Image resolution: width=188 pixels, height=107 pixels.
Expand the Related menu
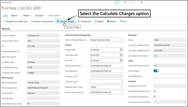[x=27, y=16]
